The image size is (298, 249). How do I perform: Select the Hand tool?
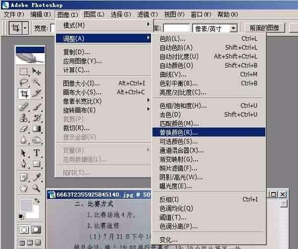click(x=24, y=188)
